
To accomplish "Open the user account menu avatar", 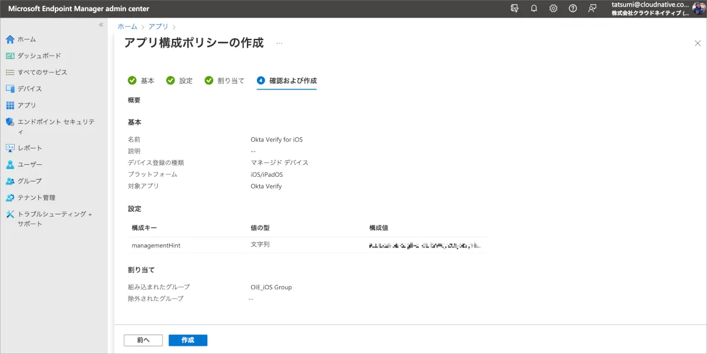I will point(698,8).
